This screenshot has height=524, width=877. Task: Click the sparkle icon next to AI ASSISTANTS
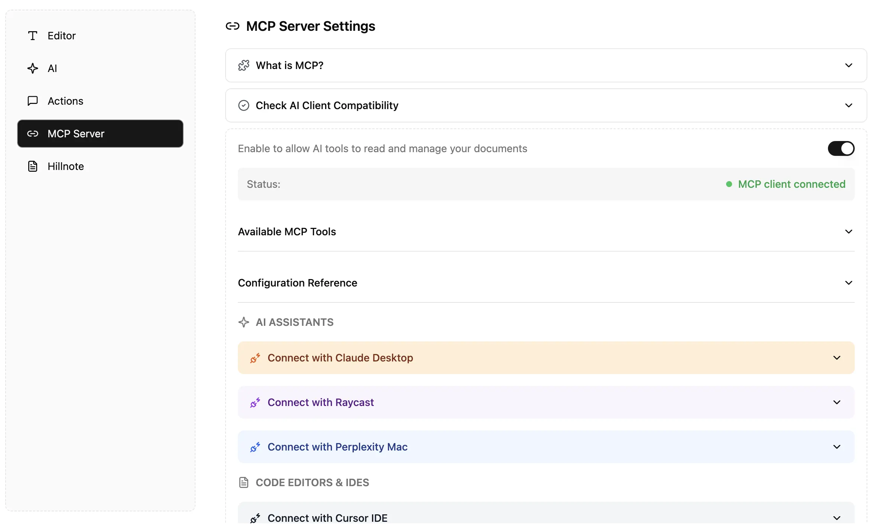click(x=244, y=322)
